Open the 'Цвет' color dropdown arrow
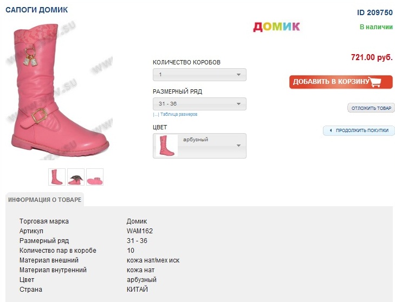The height and width of the screenshot is (302, 395). 238,146
